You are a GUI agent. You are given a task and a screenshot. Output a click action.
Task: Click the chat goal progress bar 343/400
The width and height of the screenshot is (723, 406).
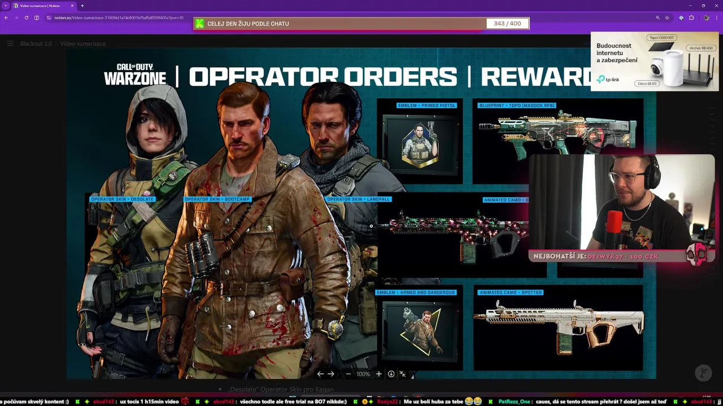[x=361, y=24]
